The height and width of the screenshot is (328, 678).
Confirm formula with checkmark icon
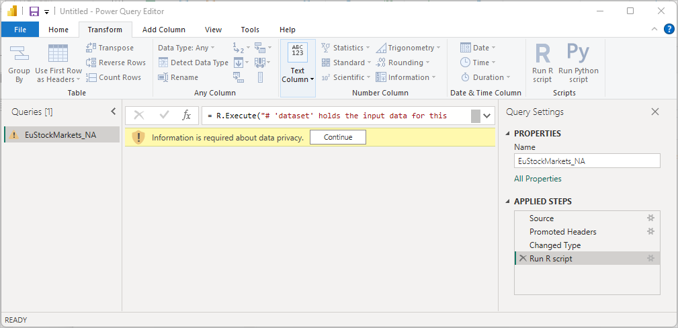coord(164,116)
